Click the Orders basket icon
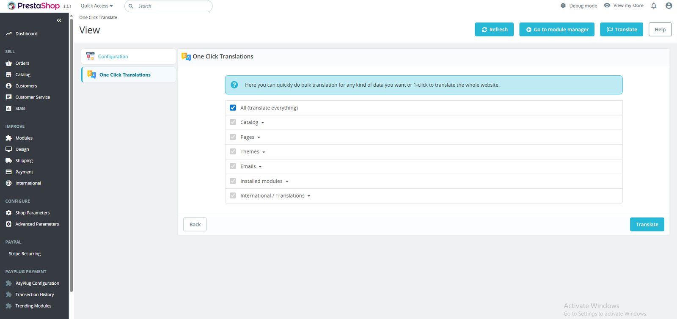 [x=8, y=63]
